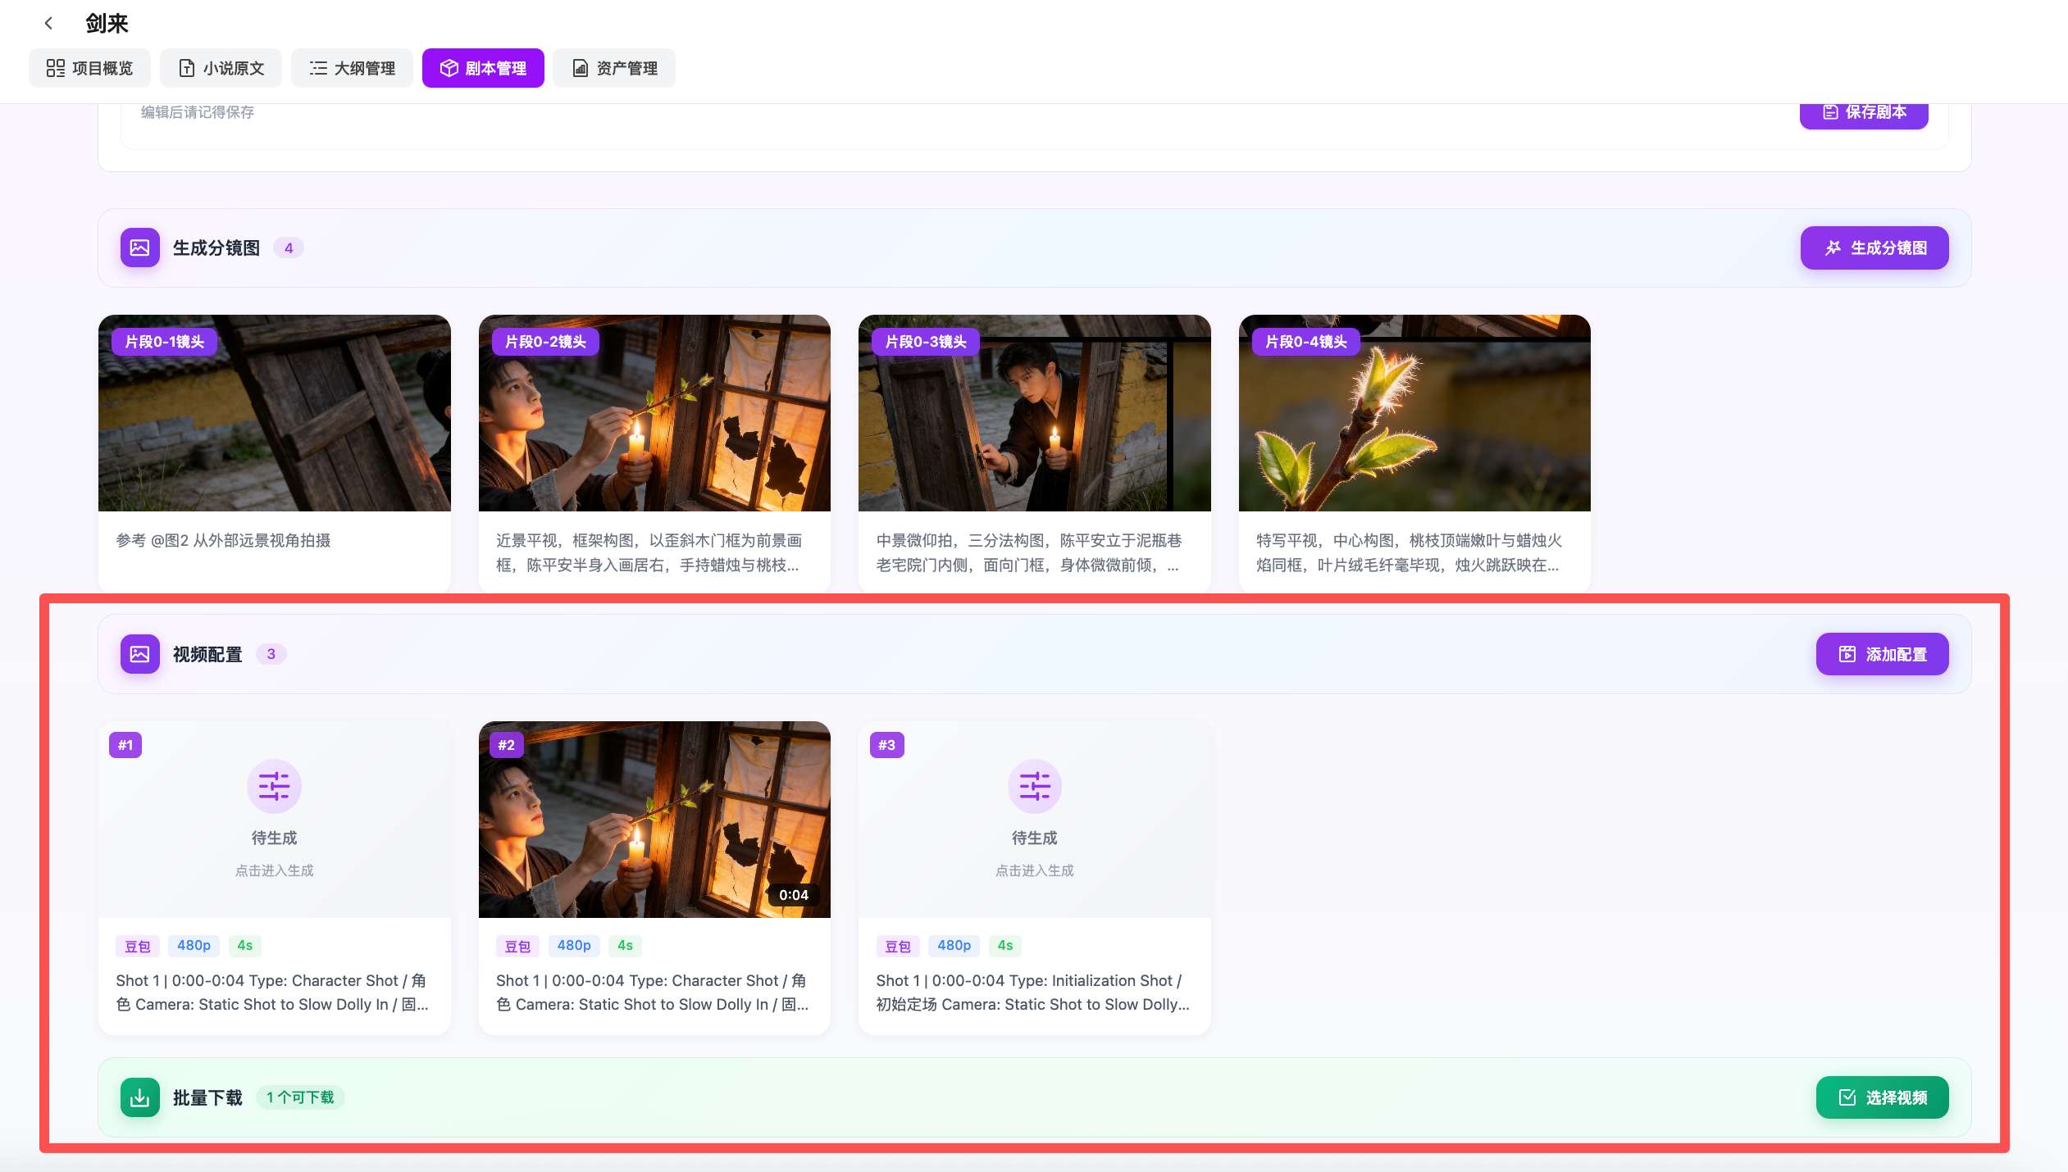Go back using the left chevron arrow

(x=48, y=24)
